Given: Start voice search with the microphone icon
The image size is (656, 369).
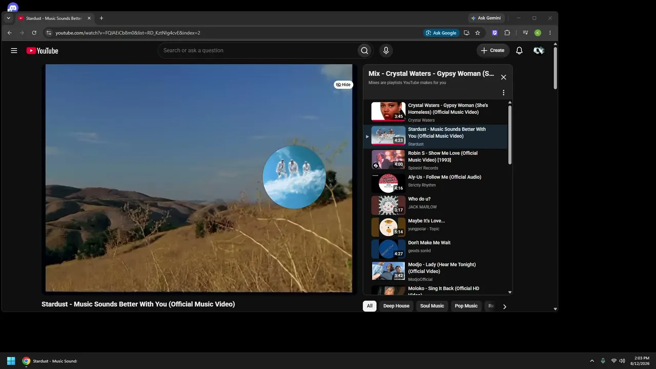Looking at the screenshot, I should coord(386,50).
